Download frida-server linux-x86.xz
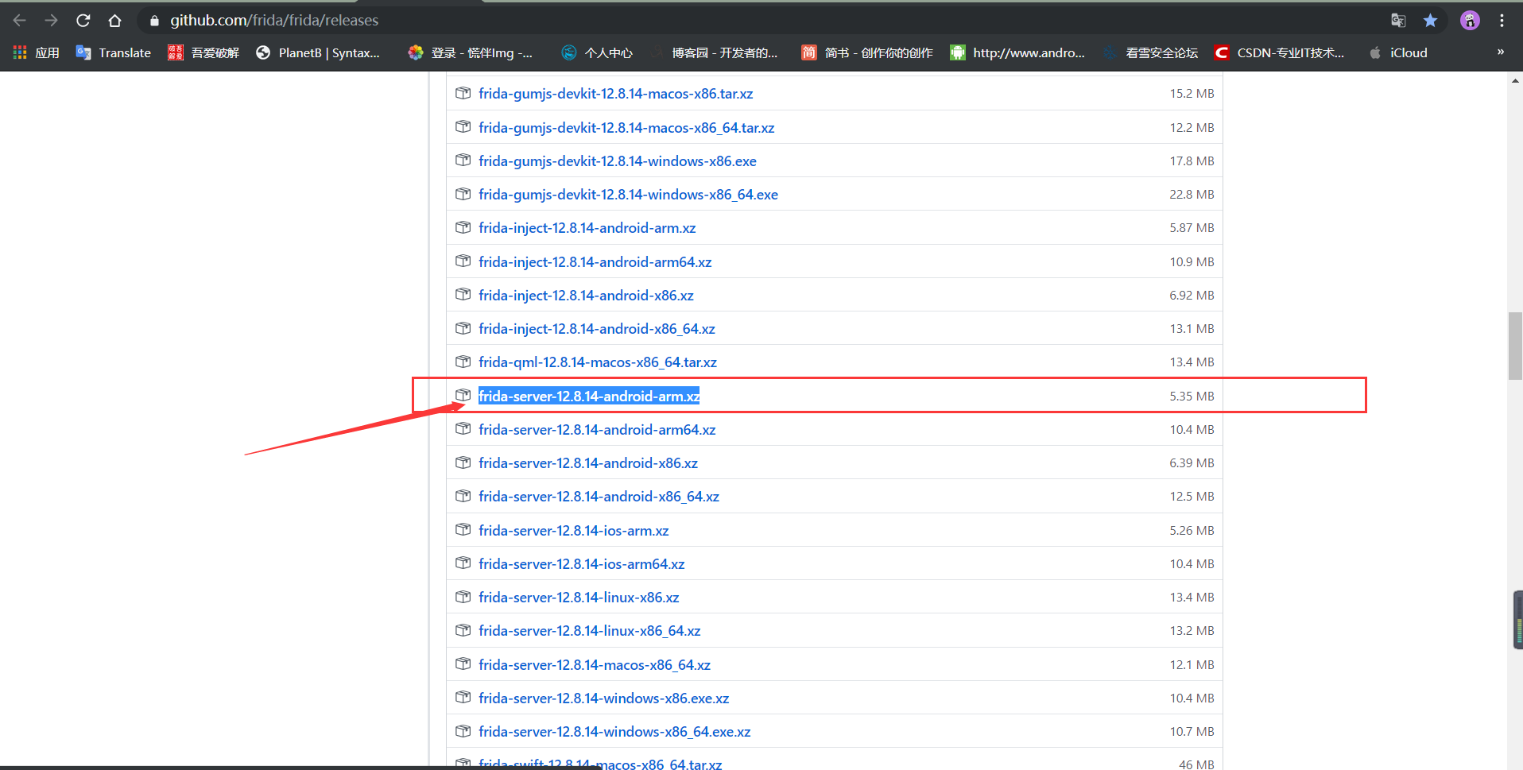Screen dimensions: 1523x770 [579, 598]
